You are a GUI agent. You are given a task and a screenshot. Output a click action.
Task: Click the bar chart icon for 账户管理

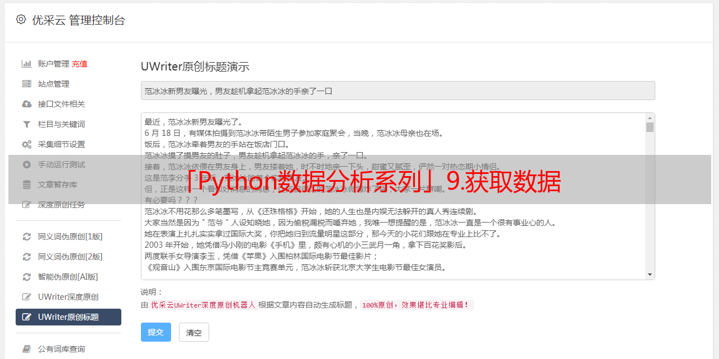(26, 64)
